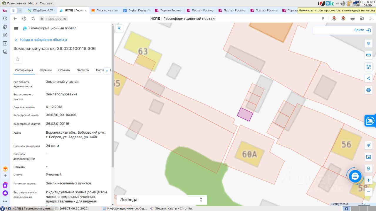
Task: Go back via Назад в найденные объекты
Action: point(41,40)
